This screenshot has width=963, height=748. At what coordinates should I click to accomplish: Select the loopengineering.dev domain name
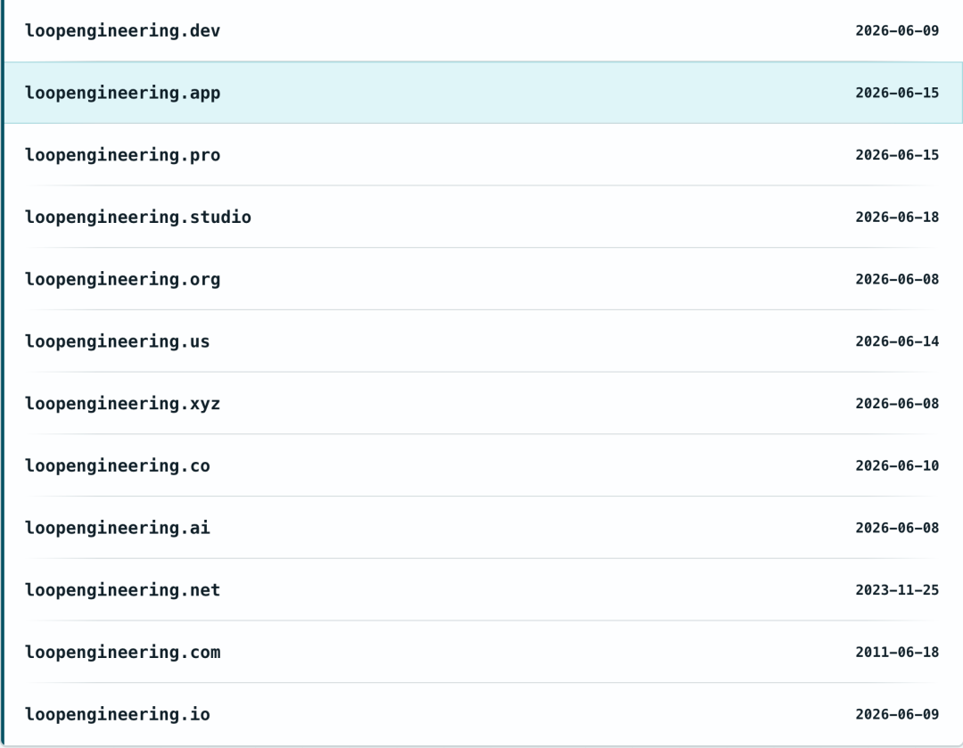122,30
